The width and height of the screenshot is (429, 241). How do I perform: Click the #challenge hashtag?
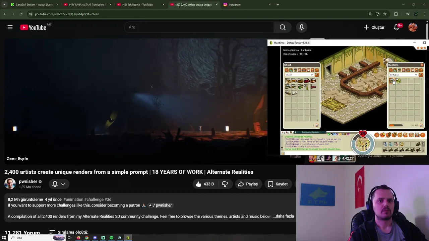(94, 199)
